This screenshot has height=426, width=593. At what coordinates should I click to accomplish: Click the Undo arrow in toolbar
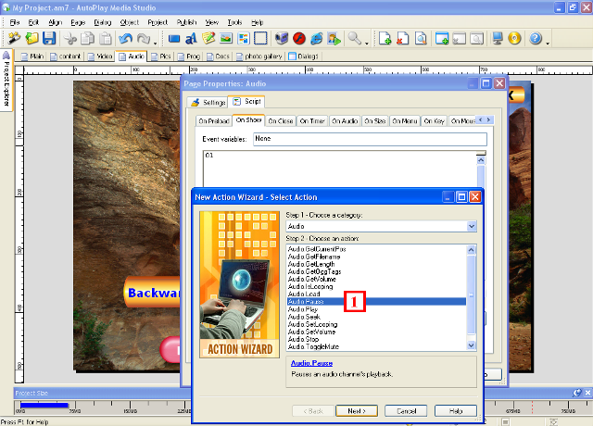point(126,39)
